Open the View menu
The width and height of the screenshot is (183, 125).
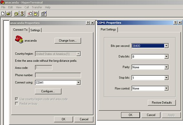[x=19, y=7]
